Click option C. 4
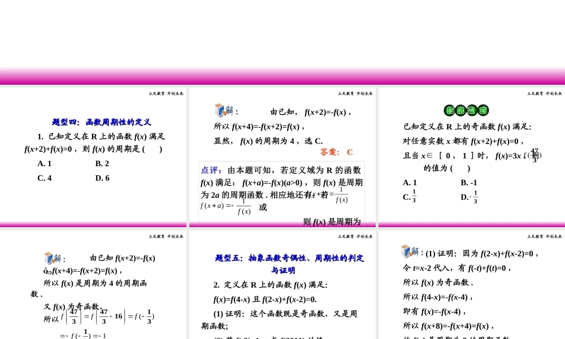The image size is (565, 339). tap(45, 178)
